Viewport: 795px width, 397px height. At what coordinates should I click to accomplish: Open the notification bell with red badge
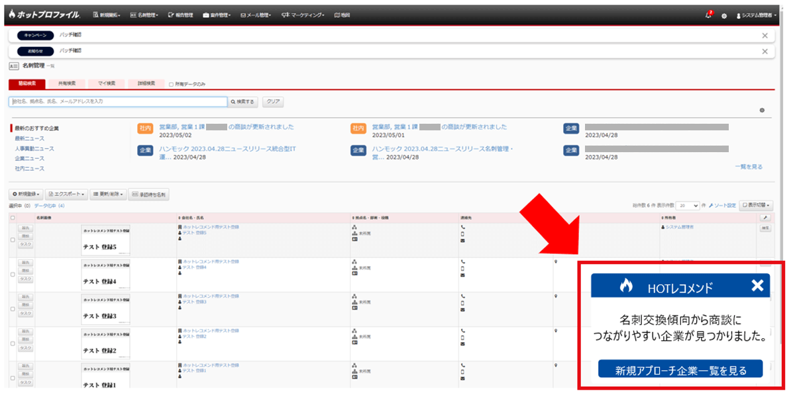709,15
